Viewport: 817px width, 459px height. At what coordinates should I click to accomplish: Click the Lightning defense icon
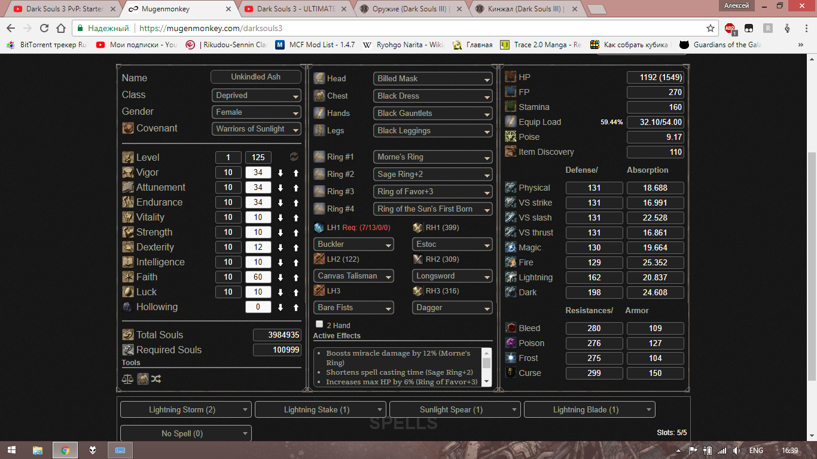click(x=511, y=277)
